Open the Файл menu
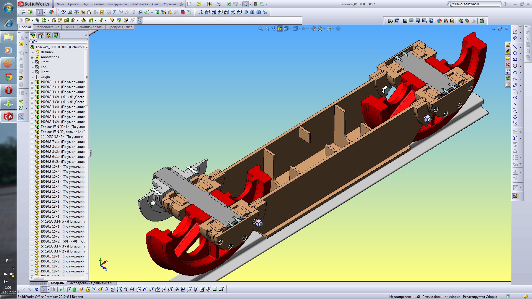 coord(60,4)
